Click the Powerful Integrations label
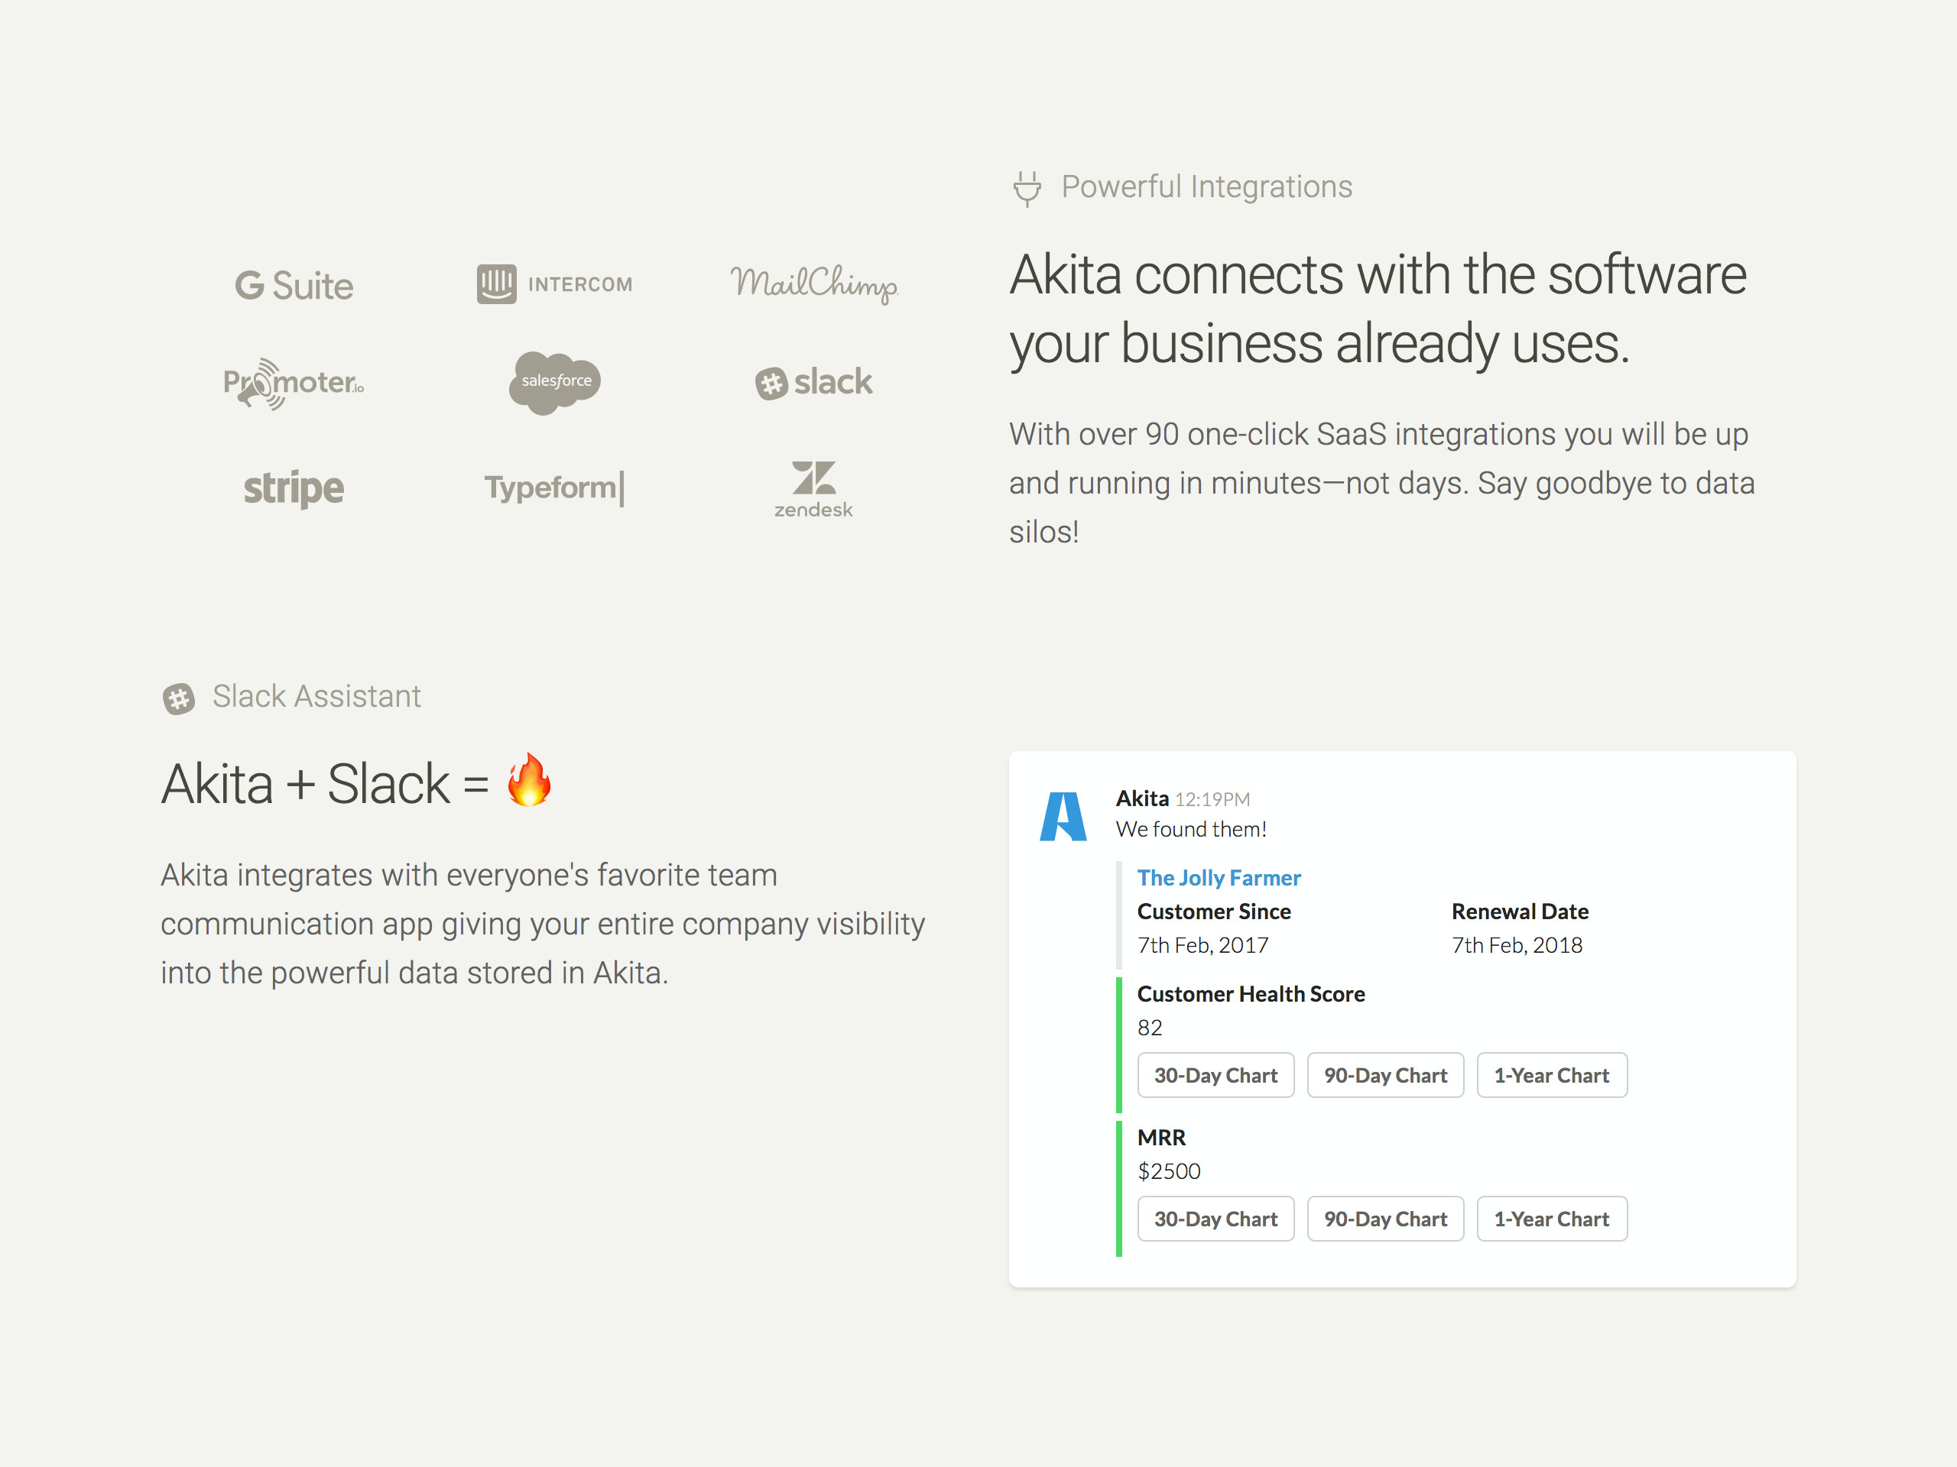 [x=1207, y=186]
